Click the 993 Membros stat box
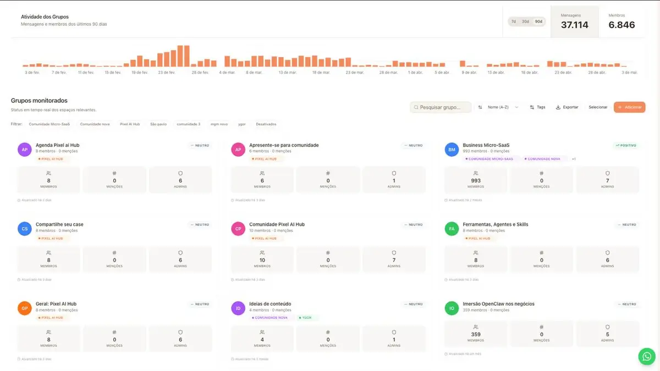Viewport: 660px width, 371px height. coord(476,180)
